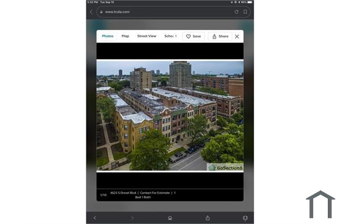Reload the page with the refresh icon
The image size is (341, 224).
pyautogui.click(x=236, y=12)
